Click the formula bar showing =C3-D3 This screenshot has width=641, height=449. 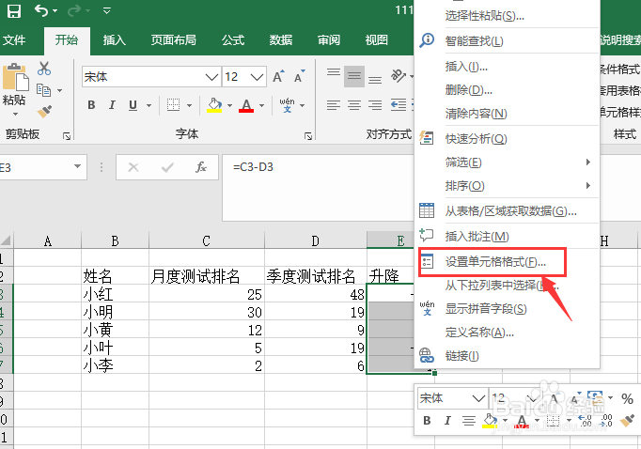coord(319,187)
